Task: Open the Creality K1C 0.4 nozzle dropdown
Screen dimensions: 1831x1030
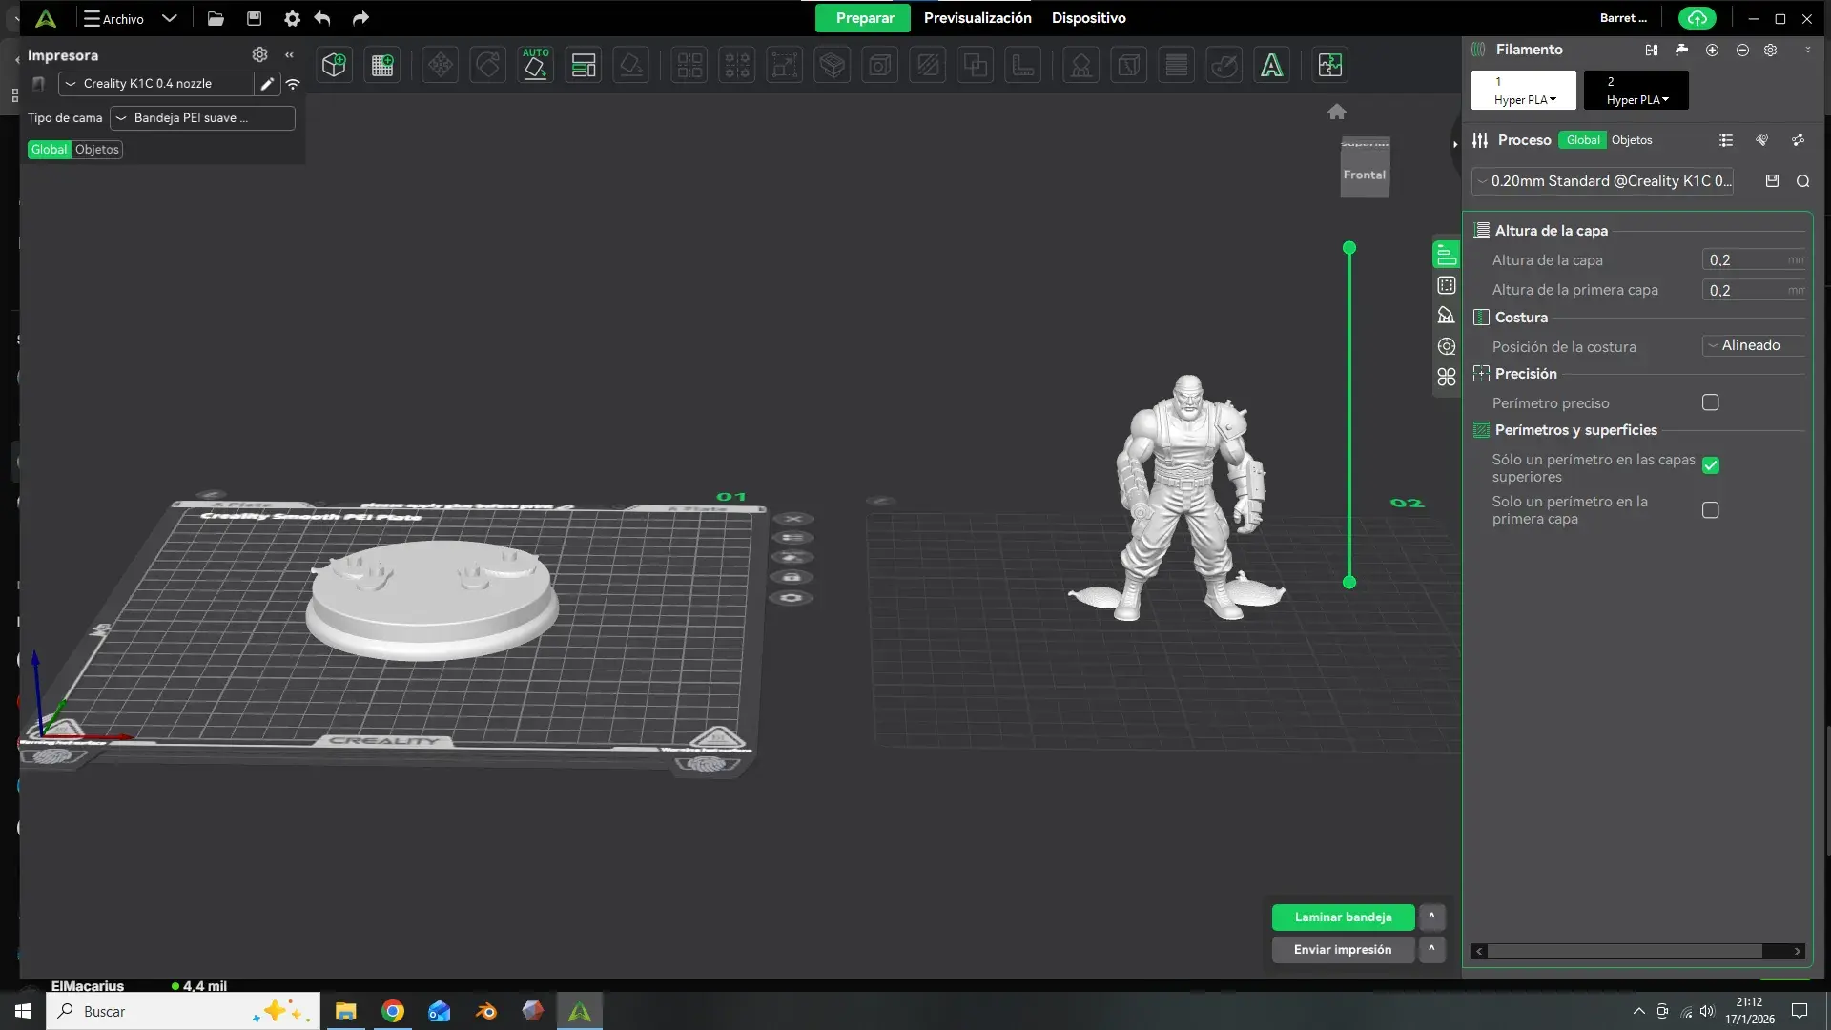Action: tap(157, 84)
